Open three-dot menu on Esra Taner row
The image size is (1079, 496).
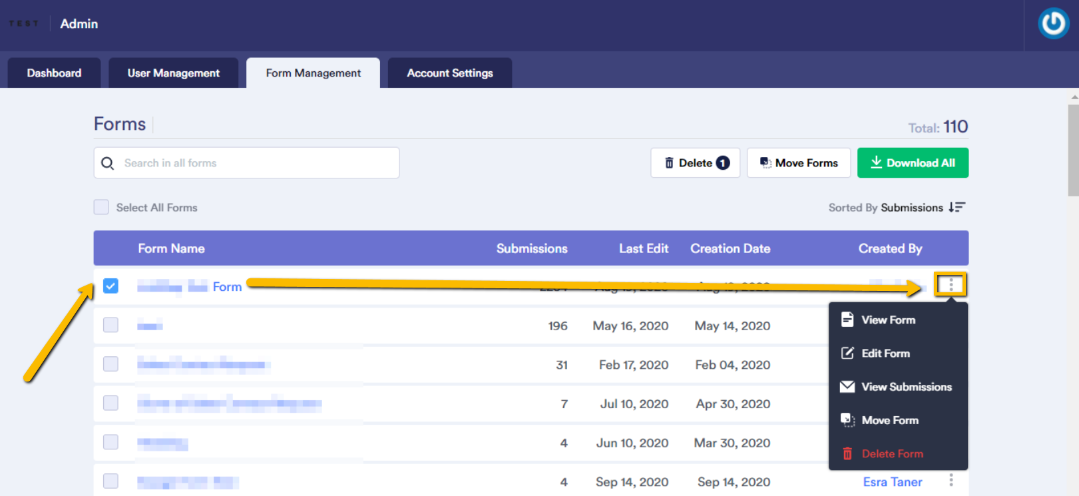pos(951,481)
